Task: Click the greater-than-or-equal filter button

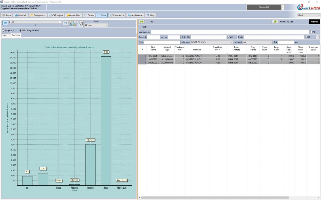Action: [x=5, y=23]
